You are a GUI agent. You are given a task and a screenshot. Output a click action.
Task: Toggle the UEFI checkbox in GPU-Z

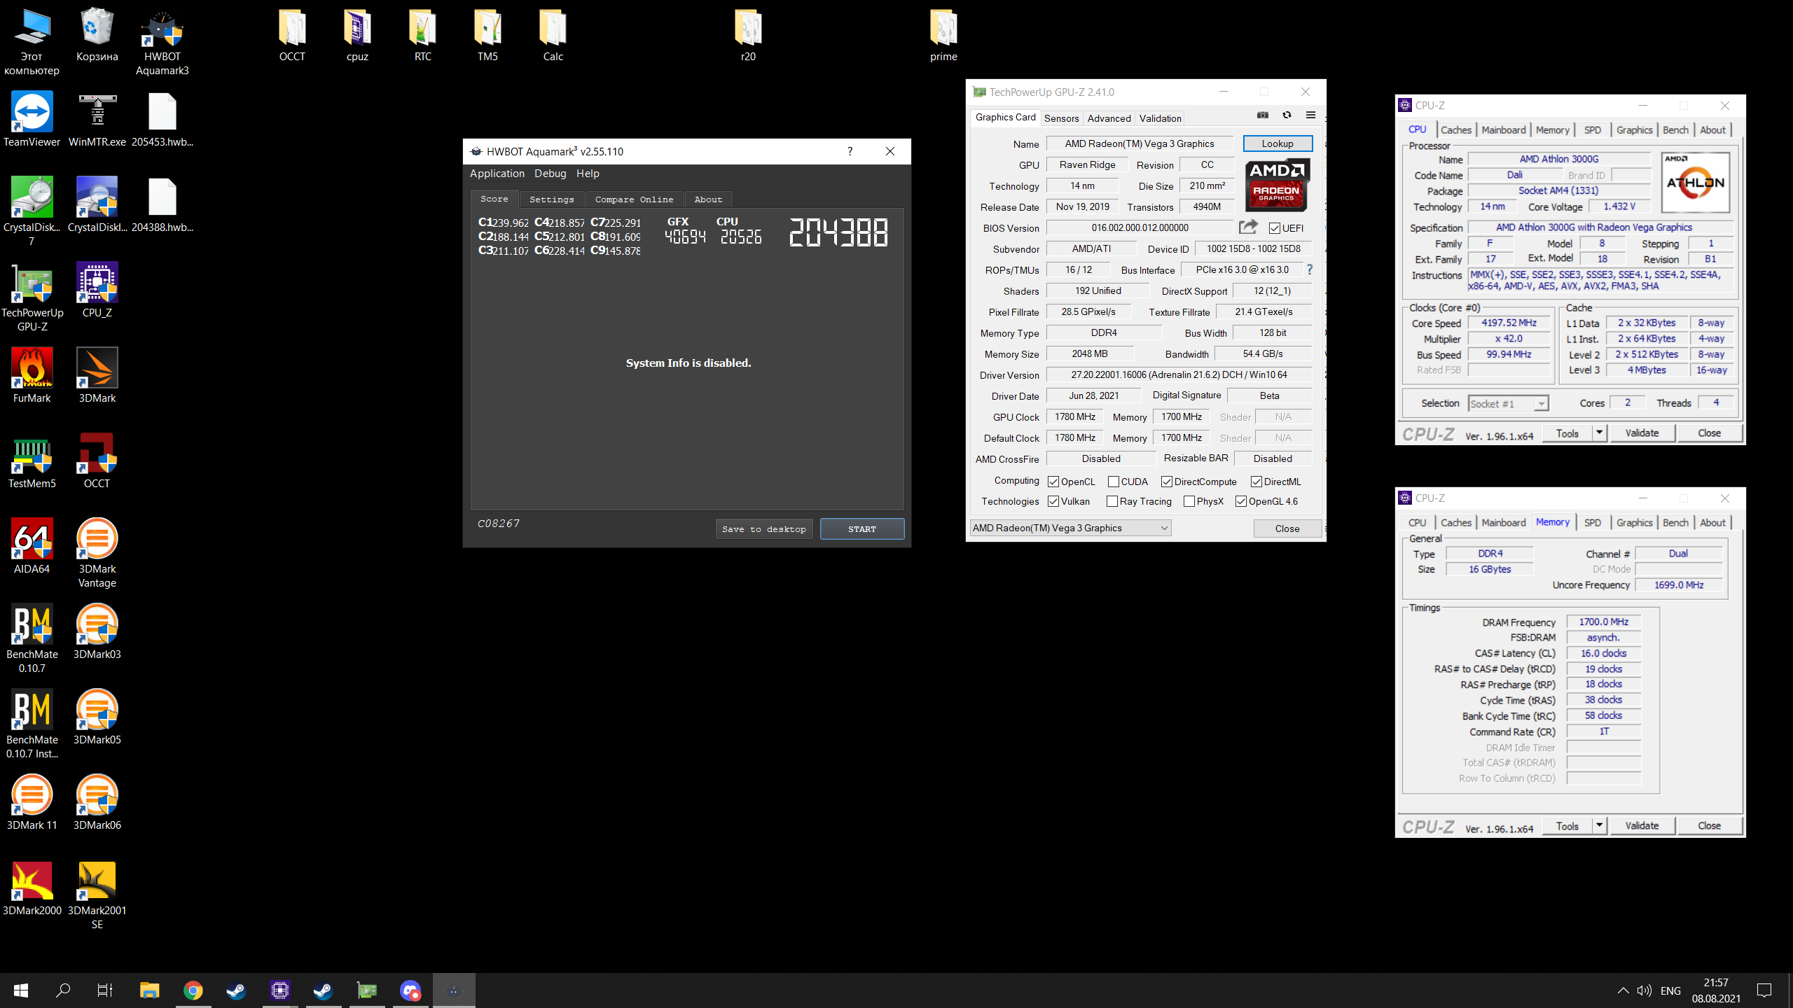click(1274, 228)
